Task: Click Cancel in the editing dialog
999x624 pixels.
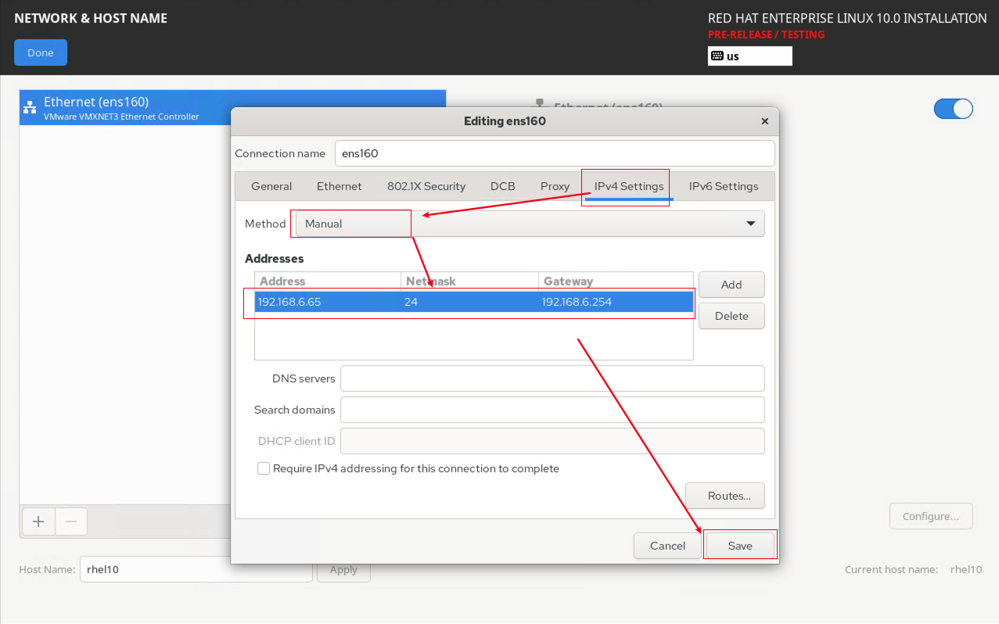Action: [x=667, y=546]
